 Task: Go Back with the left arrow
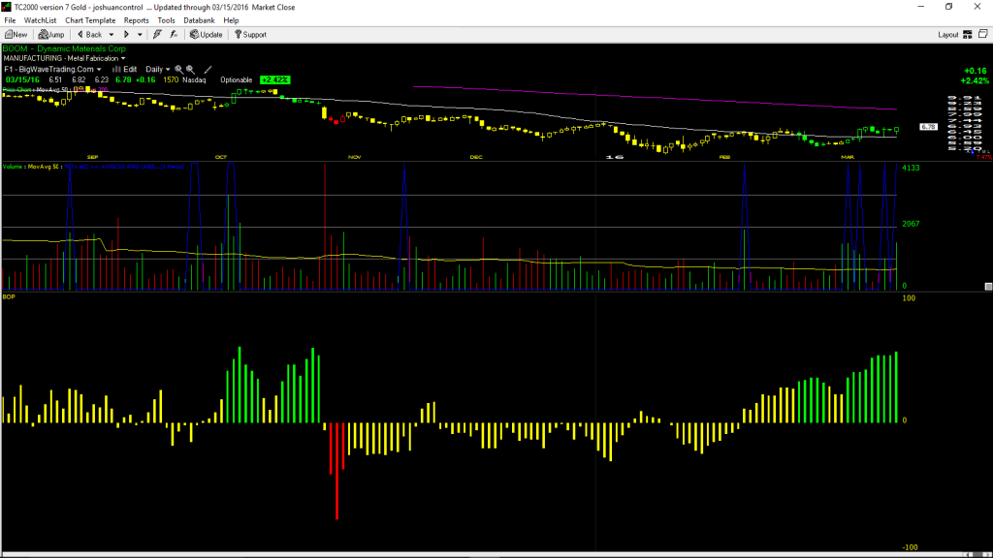point(89,35)
